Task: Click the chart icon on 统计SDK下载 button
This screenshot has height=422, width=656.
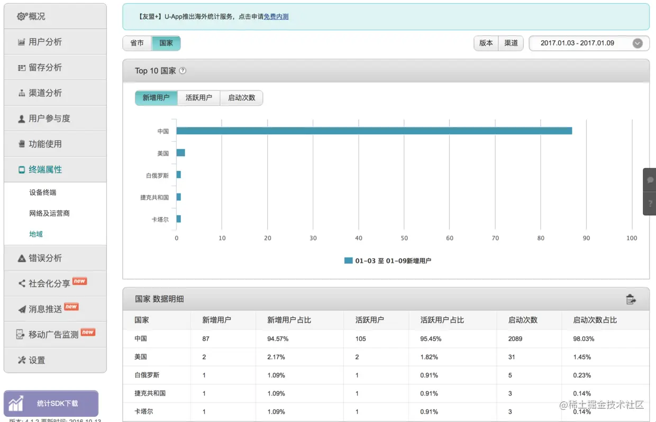Action: pyautogui.click(x=16, y=404)
